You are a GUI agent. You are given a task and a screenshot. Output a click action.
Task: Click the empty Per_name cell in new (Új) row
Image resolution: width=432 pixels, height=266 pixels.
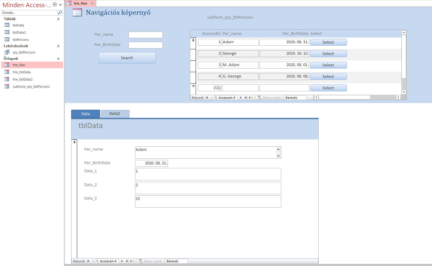(x=240, y=88)
